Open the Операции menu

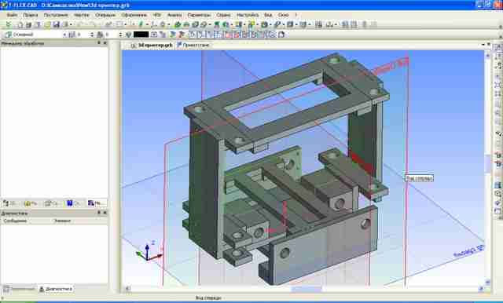coord(105,15)
